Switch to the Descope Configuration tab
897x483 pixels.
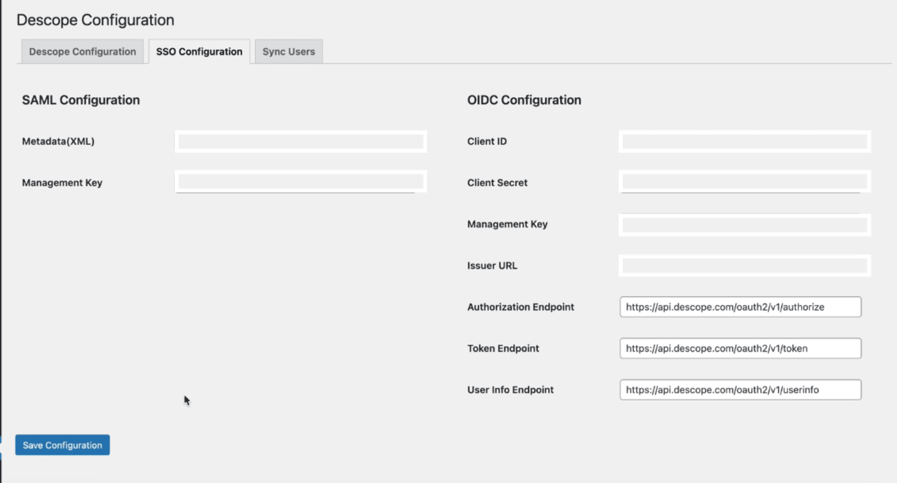tap(82, 52)
